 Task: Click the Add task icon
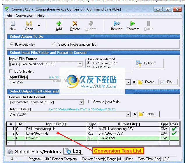pos(59,23)
